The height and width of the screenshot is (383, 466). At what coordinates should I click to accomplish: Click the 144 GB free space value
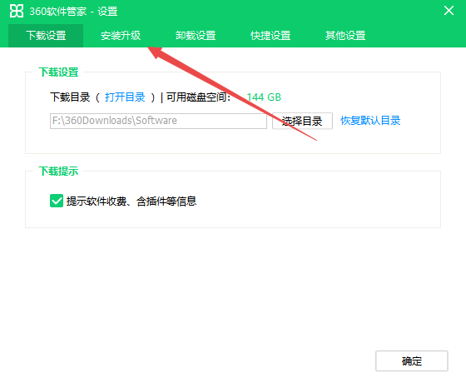264,97
